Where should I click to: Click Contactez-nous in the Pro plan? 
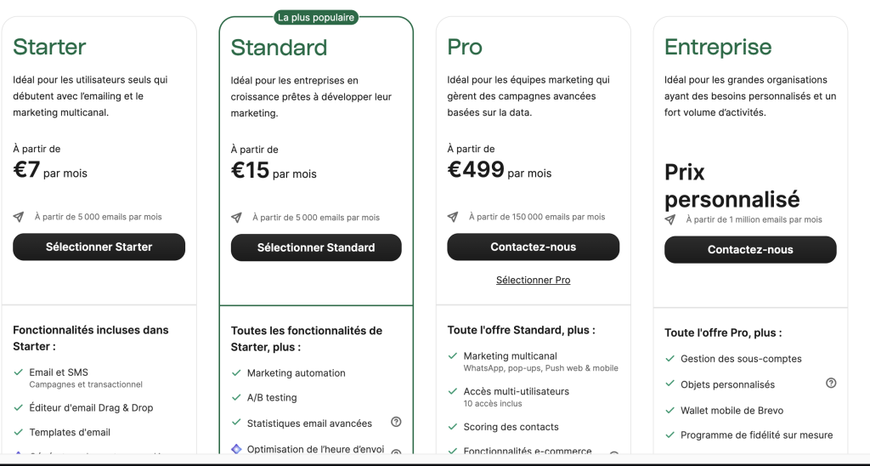533,247
